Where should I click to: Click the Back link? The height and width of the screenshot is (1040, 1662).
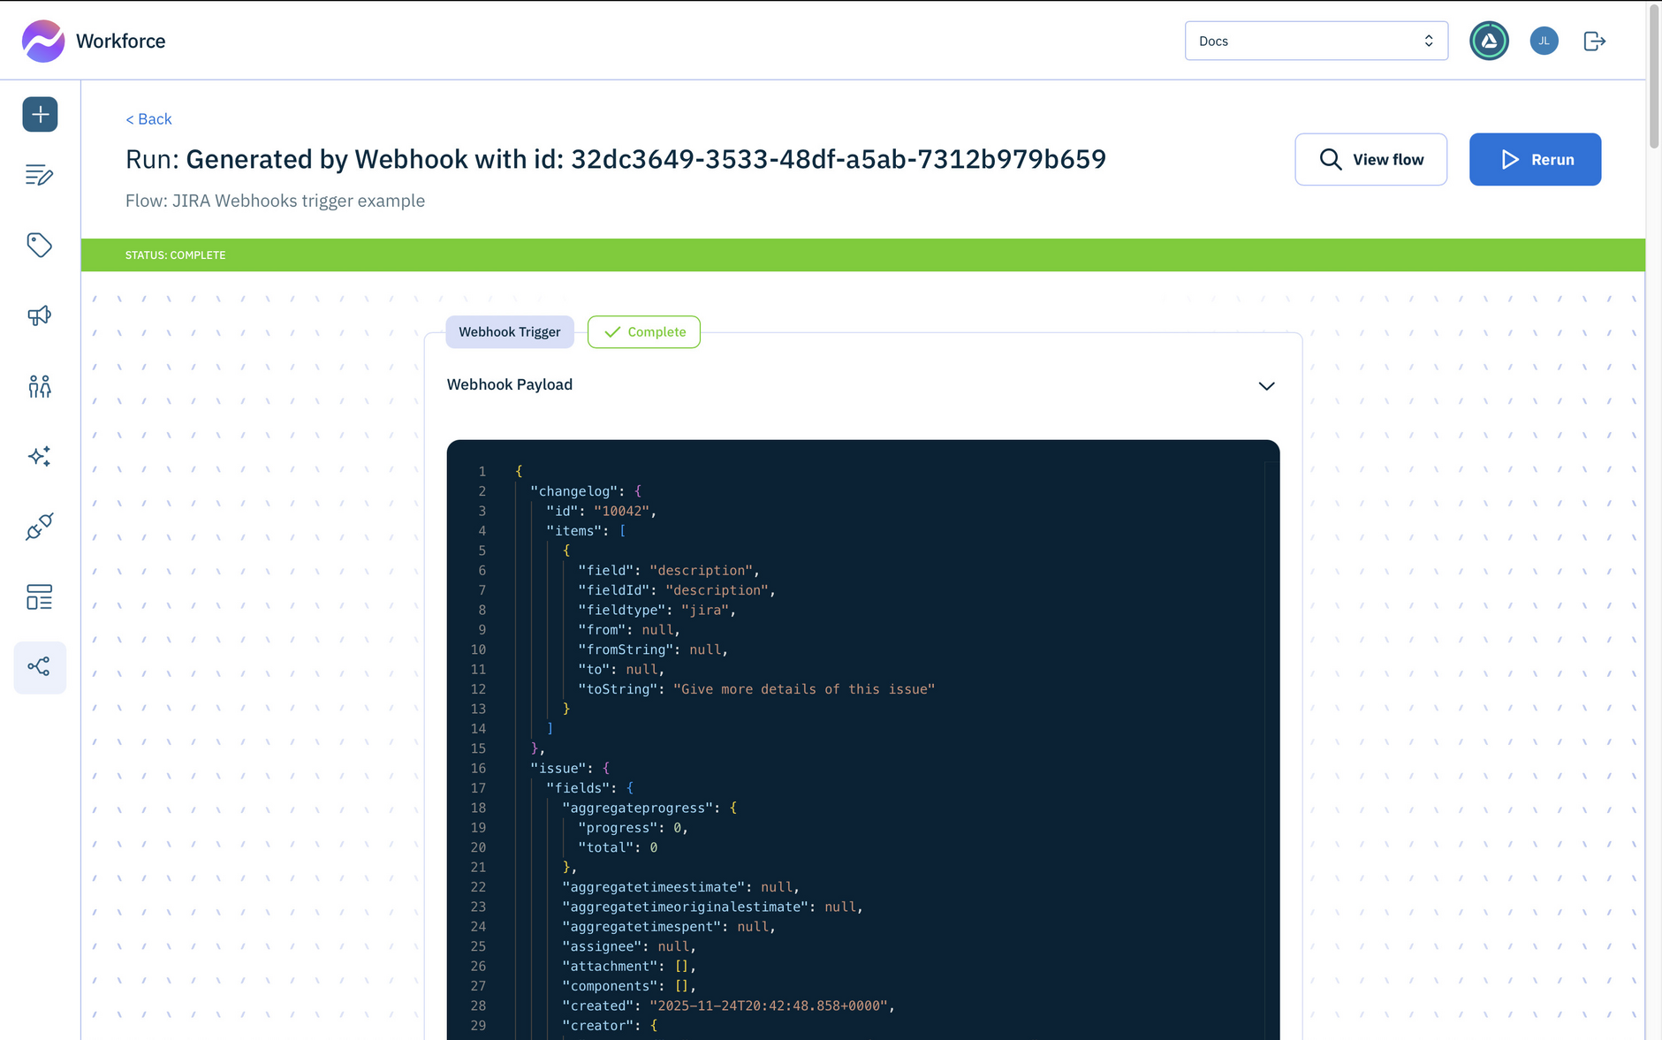148,118
